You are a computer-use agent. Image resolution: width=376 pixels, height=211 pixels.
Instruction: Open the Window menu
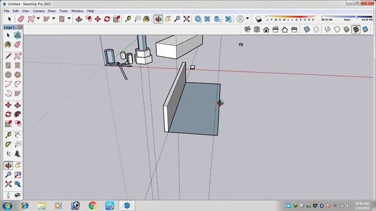[x=77, y=11]
